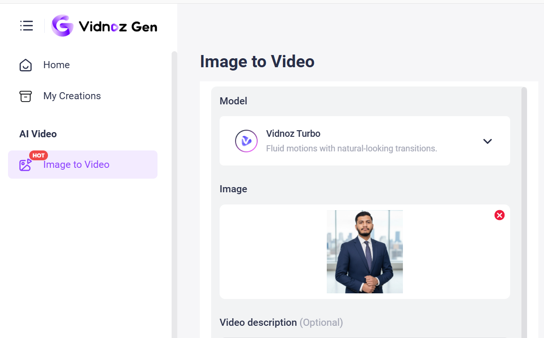Click the Vidnoz Gen logo

[x=104, y=26]
